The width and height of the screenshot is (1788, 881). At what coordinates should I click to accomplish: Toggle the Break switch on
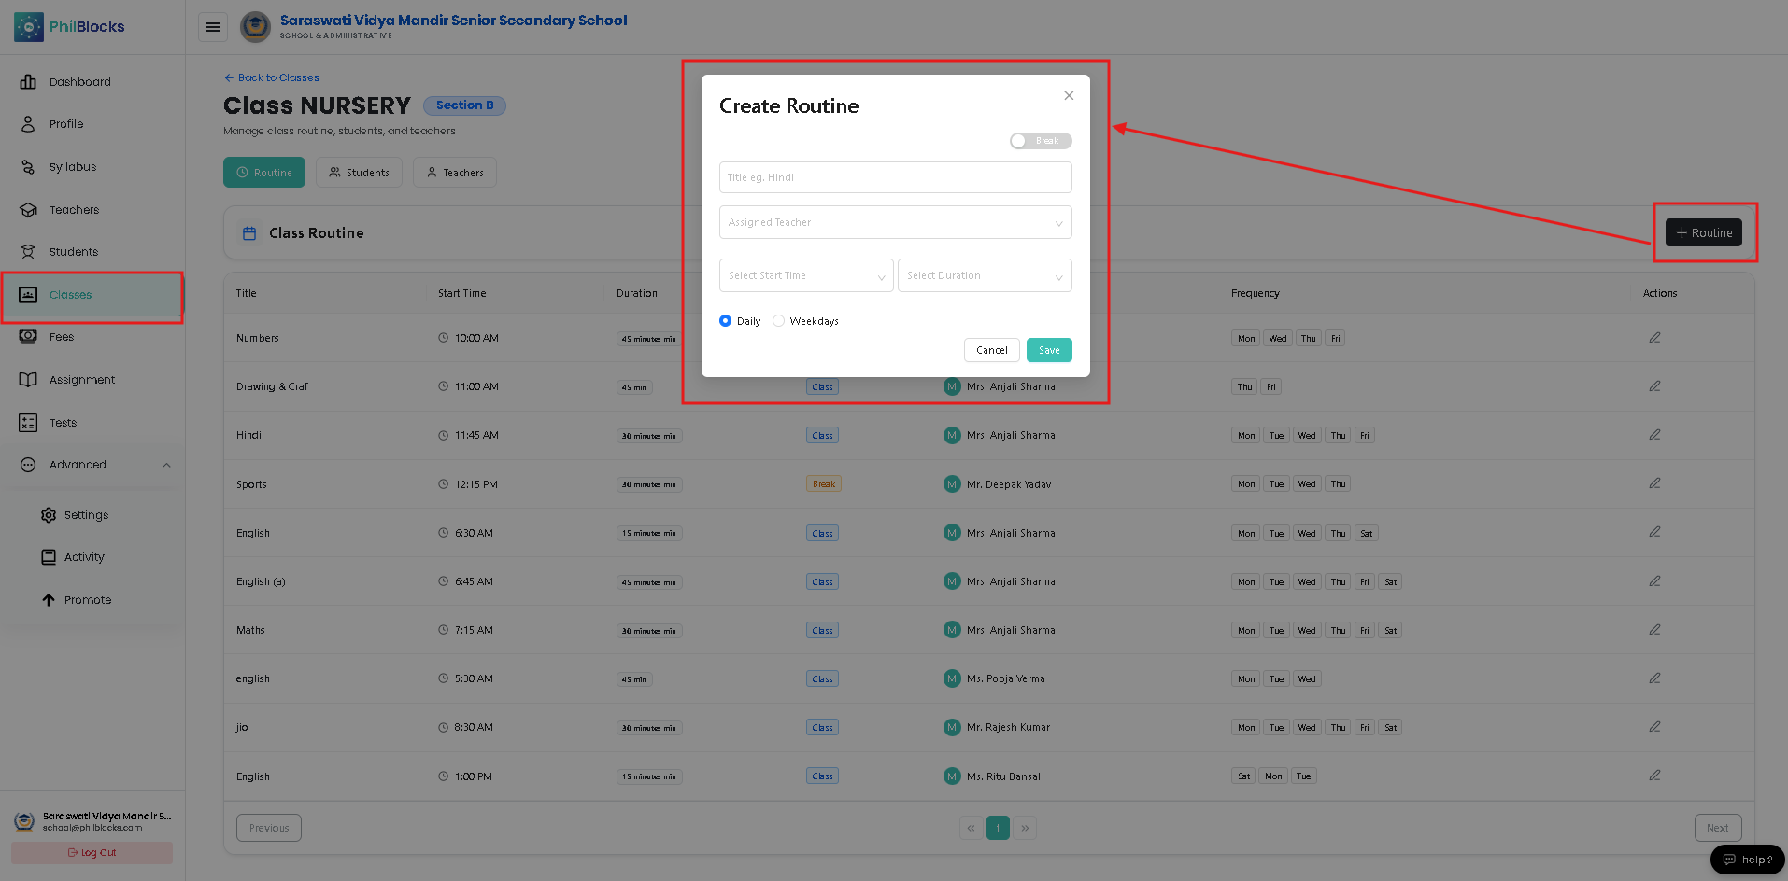coord(1040,141)
